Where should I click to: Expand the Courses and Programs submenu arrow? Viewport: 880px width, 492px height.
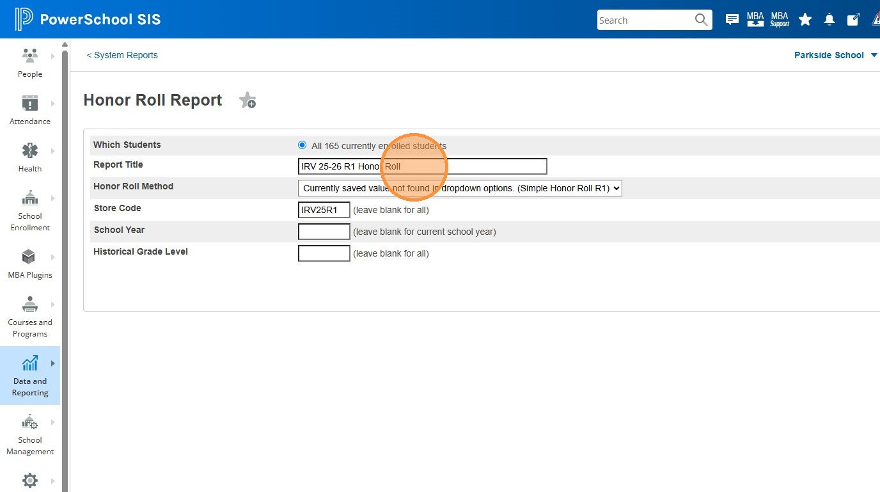(x=52, y=305)
